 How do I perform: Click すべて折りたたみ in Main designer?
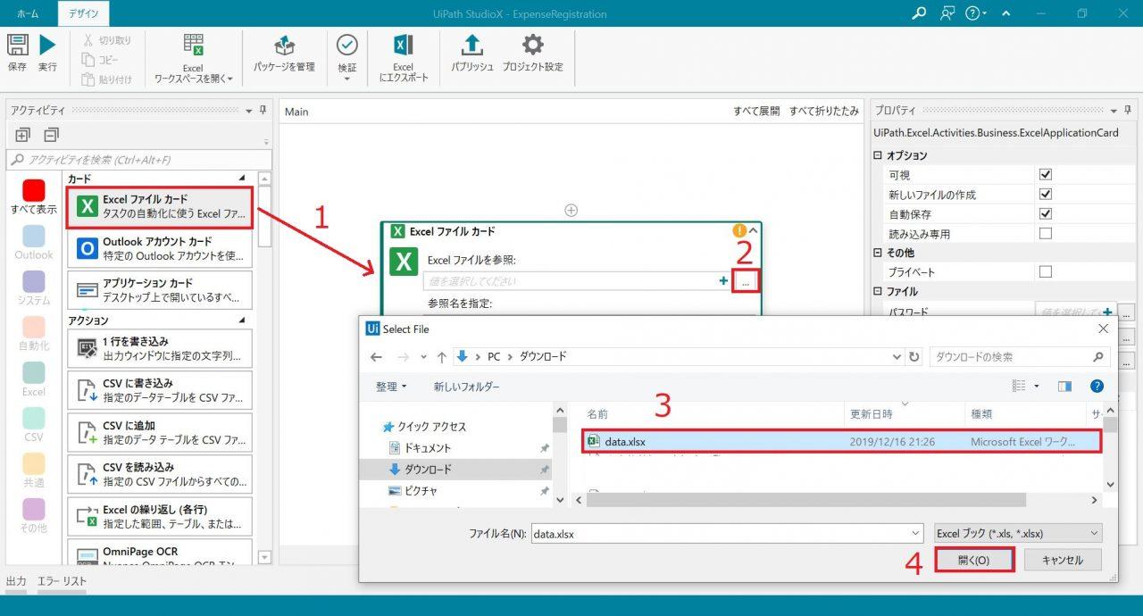click(824, 112)
